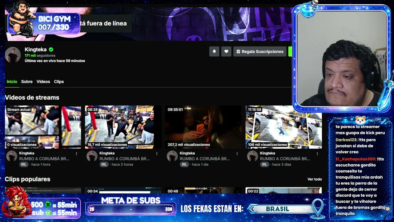This screenshot has width=394, height=222.
Task: Click the Regala Suscripciones button
Action: 260,51
